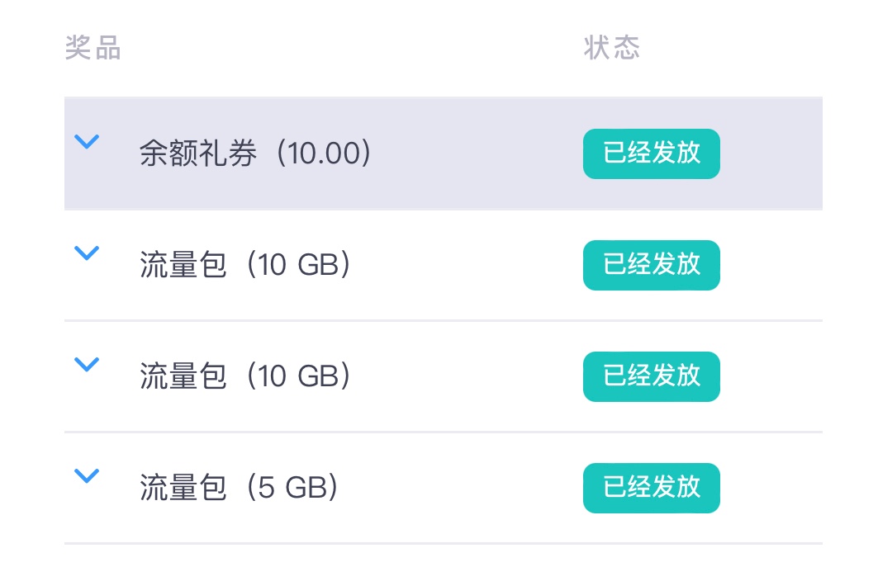Click the 奖品 column header

coord(93,48)
